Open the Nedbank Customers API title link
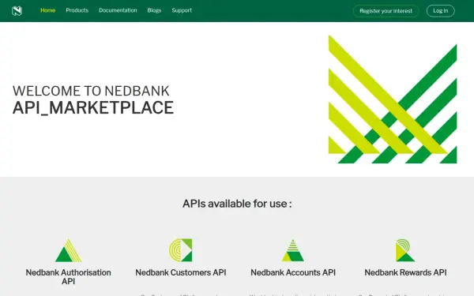Image resolution: width=474 pixels, height=296 pixels. click(181, 272)
